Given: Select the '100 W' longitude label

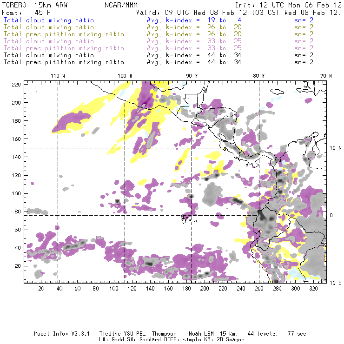Looking at the screenshot, I should tap(125, 76).
